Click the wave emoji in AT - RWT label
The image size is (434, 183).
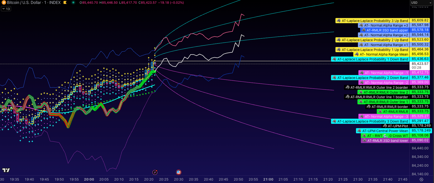[x=385, y=136]
